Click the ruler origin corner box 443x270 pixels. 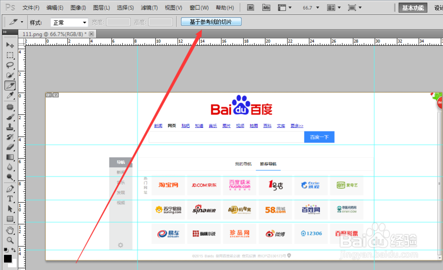pyautogui.click(x=21, y=42)
